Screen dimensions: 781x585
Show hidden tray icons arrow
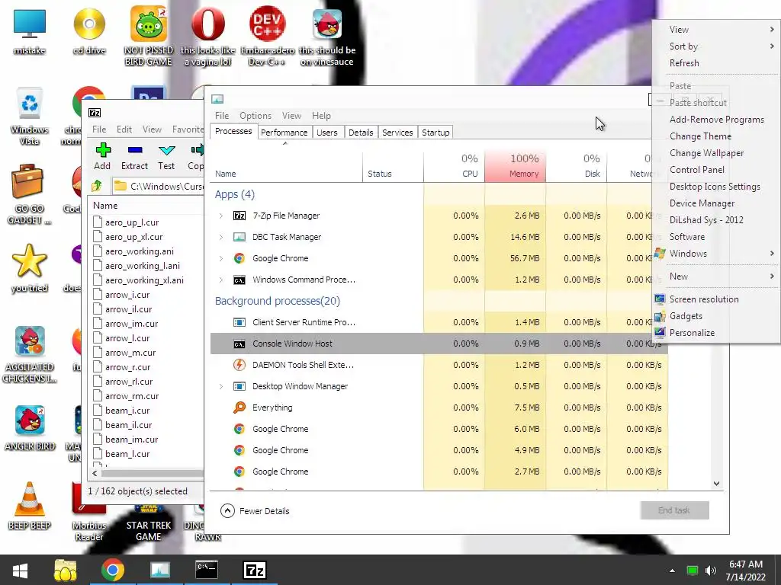coord(672,571)
